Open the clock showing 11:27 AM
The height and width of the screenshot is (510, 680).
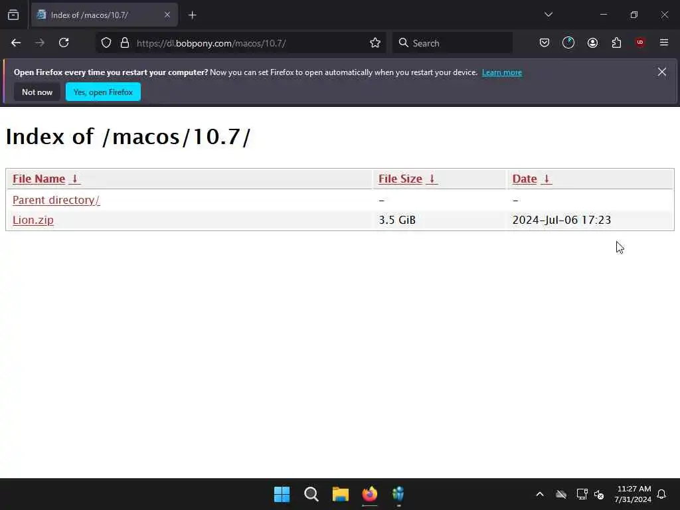pos(633,494)
